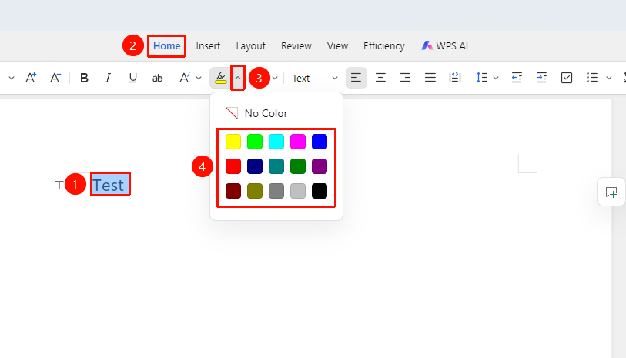Open the Text style dropdown
The image size is (626, 358).
[x=315, y=78]
